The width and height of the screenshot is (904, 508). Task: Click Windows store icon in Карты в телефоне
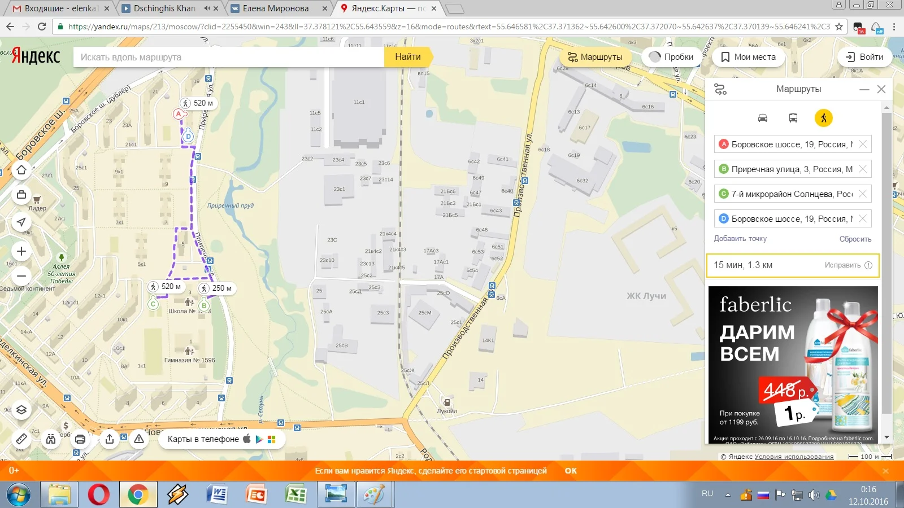coord(272,439)
